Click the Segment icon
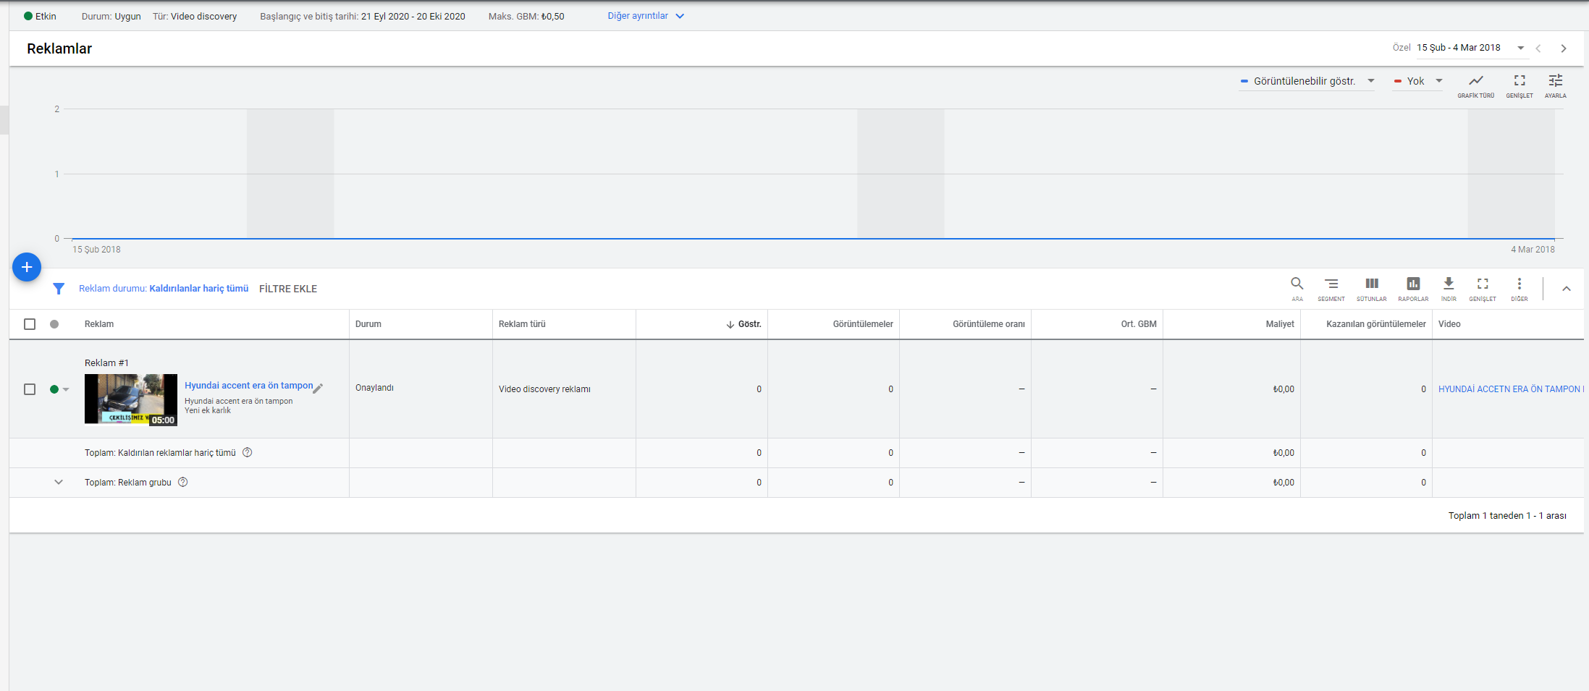Image resolution: width=1589 pixels, height=691 pixels. click(x=1331, y=287)
